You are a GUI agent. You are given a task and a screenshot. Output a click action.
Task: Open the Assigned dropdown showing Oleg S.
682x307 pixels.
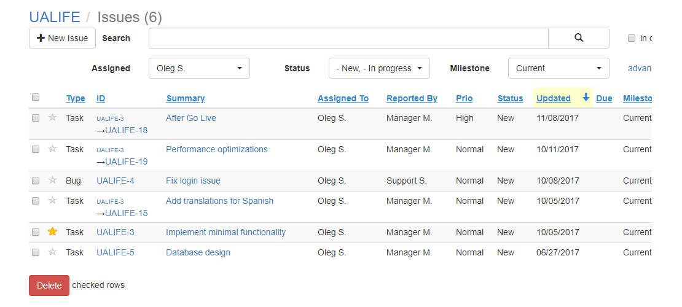199,68
